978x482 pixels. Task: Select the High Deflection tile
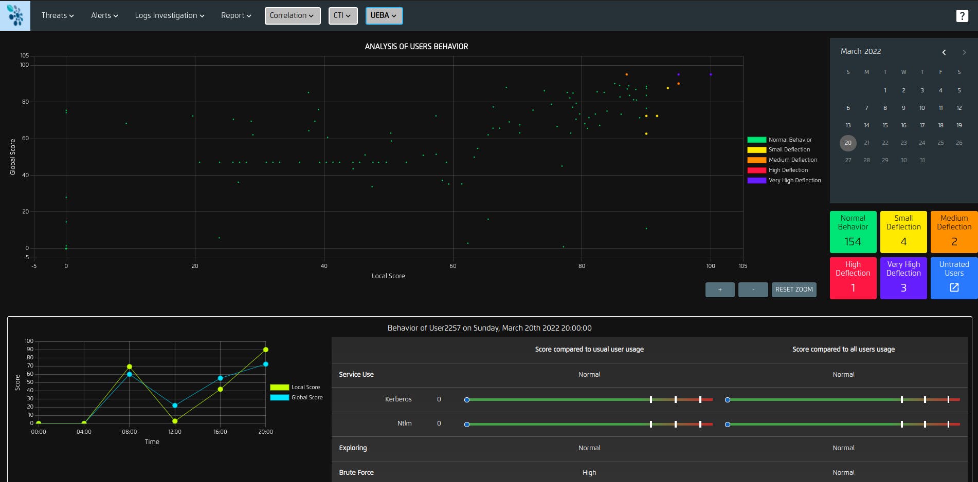[x=853, y=278]
